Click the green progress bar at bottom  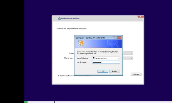26,102
